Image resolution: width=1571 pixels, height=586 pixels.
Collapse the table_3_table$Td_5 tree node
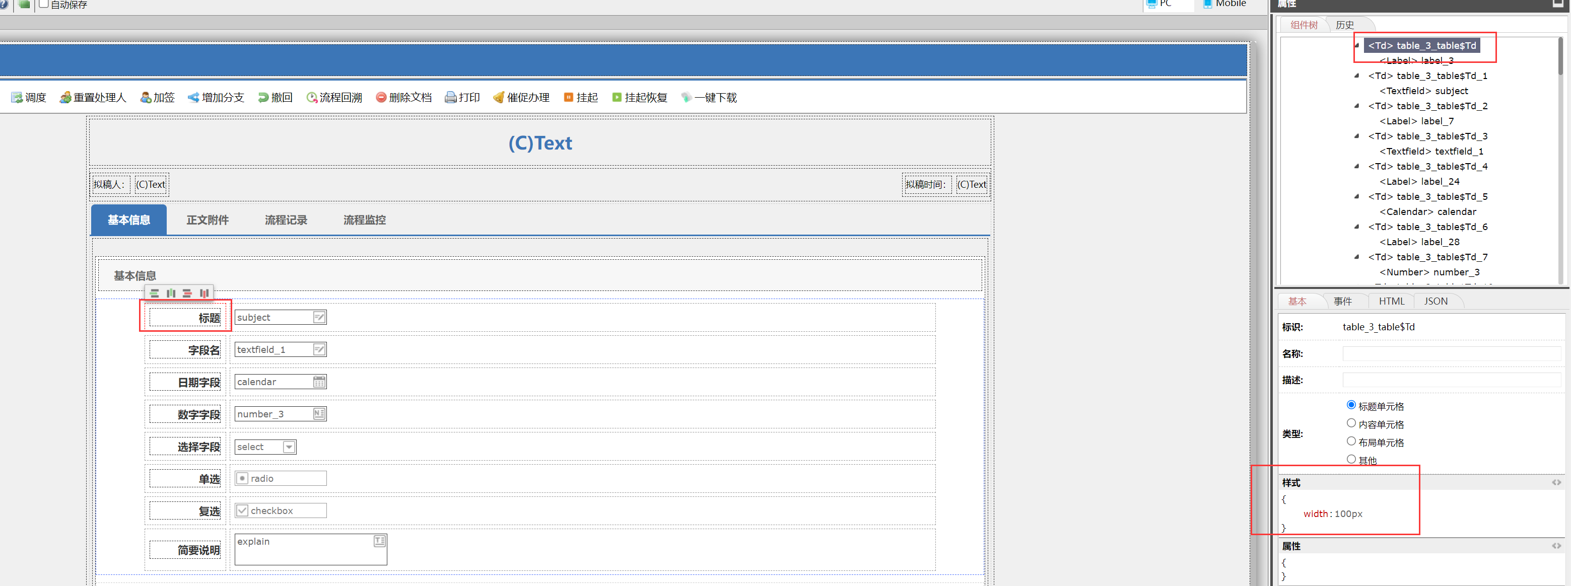pos(1356,196)
